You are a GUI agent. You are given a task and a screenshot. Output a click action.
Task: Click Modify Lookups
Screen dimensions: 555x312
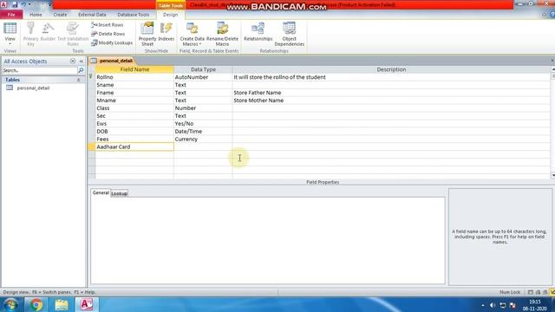tap(112, 42)
